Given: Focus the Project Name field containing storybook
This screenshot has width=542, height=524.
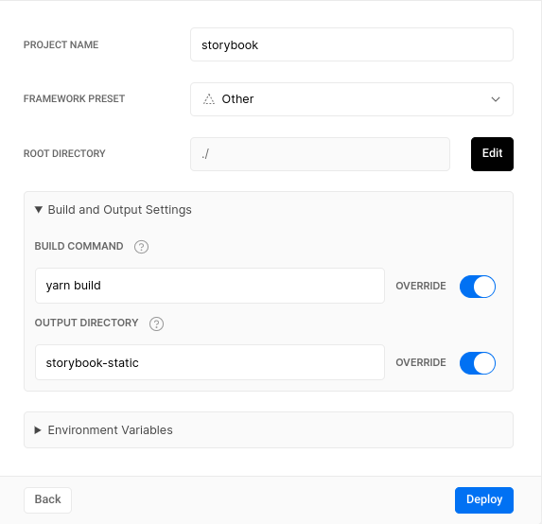Looking at the screenshot, I should coord(352,44).
